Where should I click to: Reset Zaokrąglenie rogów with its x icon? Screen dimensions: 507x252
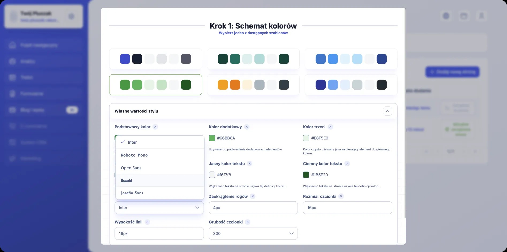tap(253, 196)
